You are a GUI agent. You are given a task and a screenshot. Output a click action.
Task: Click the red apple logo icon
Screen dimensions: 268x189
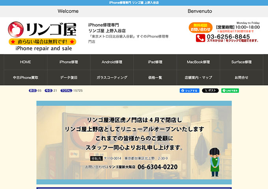pos(16,30)
